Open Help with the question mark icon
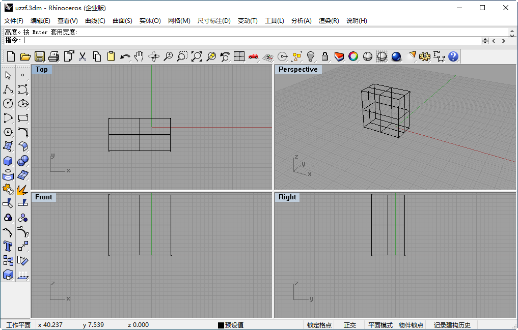518x330 pixels. 453,57
